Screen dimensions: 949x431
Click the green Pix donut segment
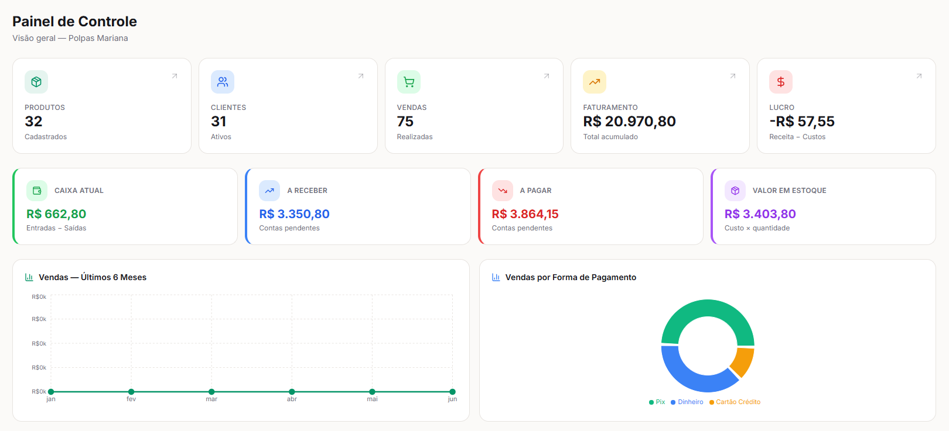coord(708,308)
